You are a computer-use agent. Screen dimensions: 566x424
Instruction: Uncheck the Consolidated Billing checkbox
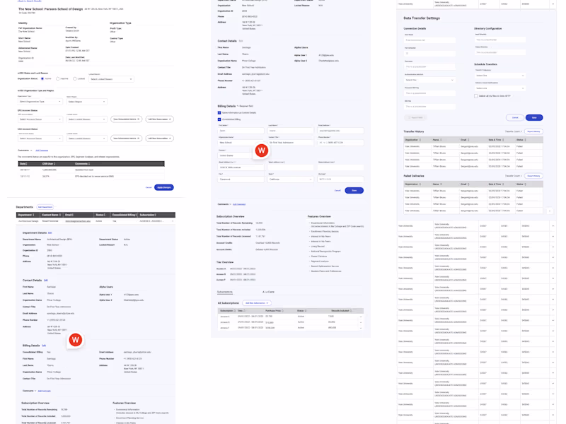pos(219,119)
